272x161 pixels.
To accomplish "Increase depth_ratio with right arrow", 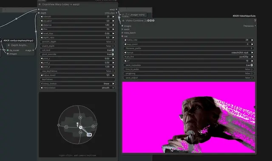I will (x=113, y=37).
